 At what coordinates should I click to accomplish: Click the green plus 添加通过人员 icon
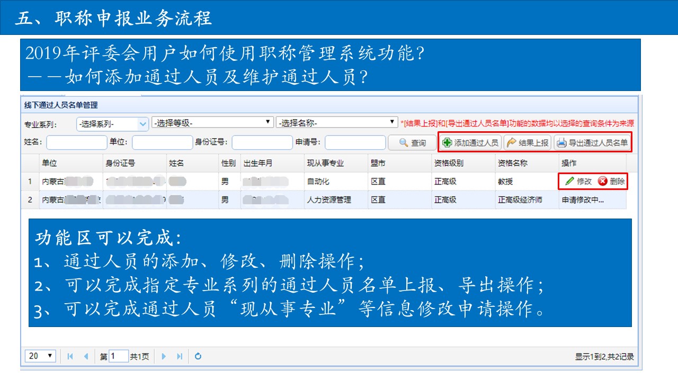point(448,143)
